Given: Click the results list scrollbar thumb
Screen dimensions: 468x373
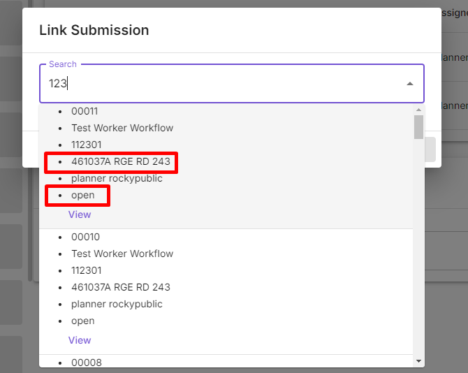Looking at the screenshot, I should [418, 127].
